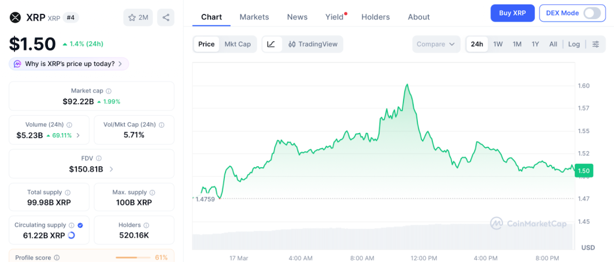Open 'Why is XRP's price up today?'
Image resolution: width=614 pixels, height=262 pixels.
click(x=68, y=64)
